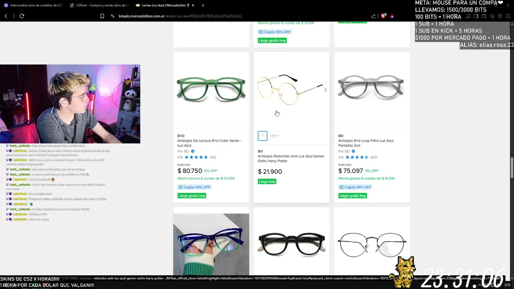Click the verified badge on the Loop Gris card
The width and height of the screenshot is (514, 289).
[x=353, y=151]
